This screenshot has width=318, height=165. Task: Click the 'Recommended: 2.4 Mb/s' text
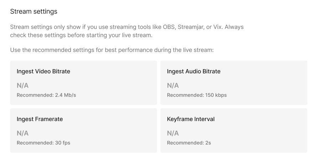tap(46, 95)
